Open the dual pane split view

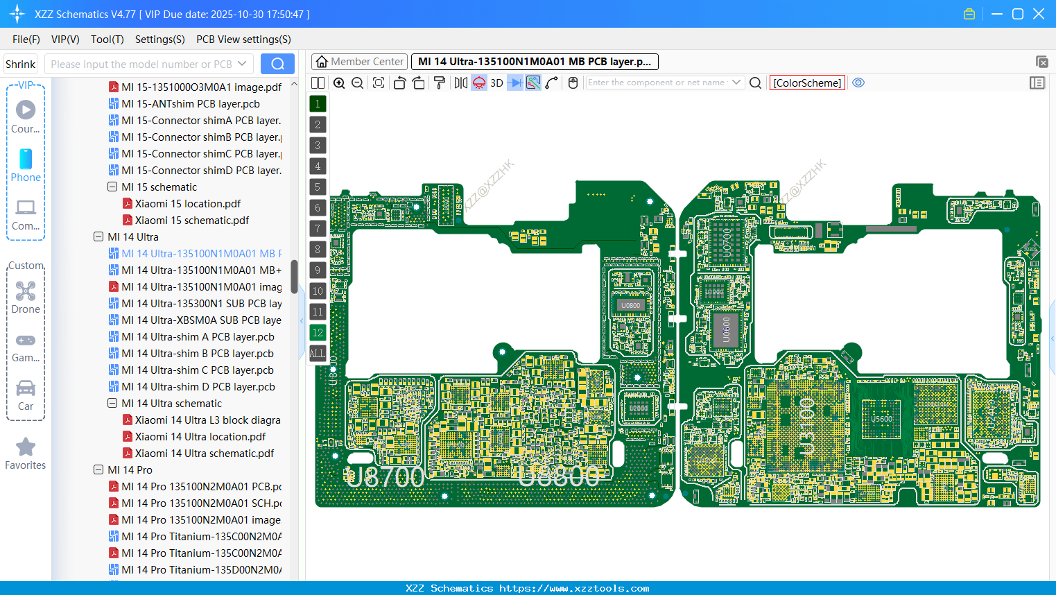[318, 82]
